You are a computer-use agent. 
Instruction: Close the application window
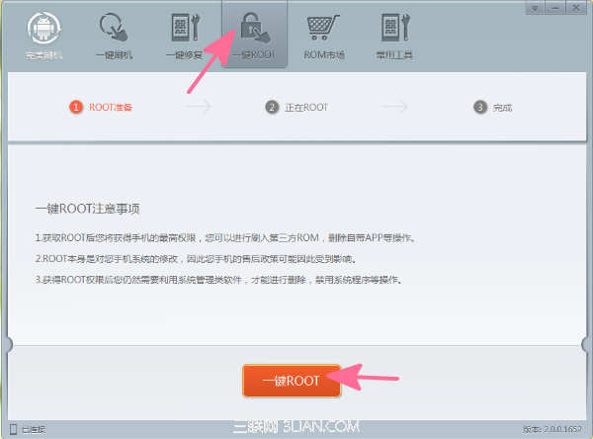point(576,8)
